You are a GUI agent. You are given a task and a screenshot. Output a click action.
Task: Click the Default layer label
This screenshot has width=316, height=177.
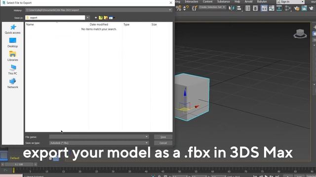click(15, 158)
